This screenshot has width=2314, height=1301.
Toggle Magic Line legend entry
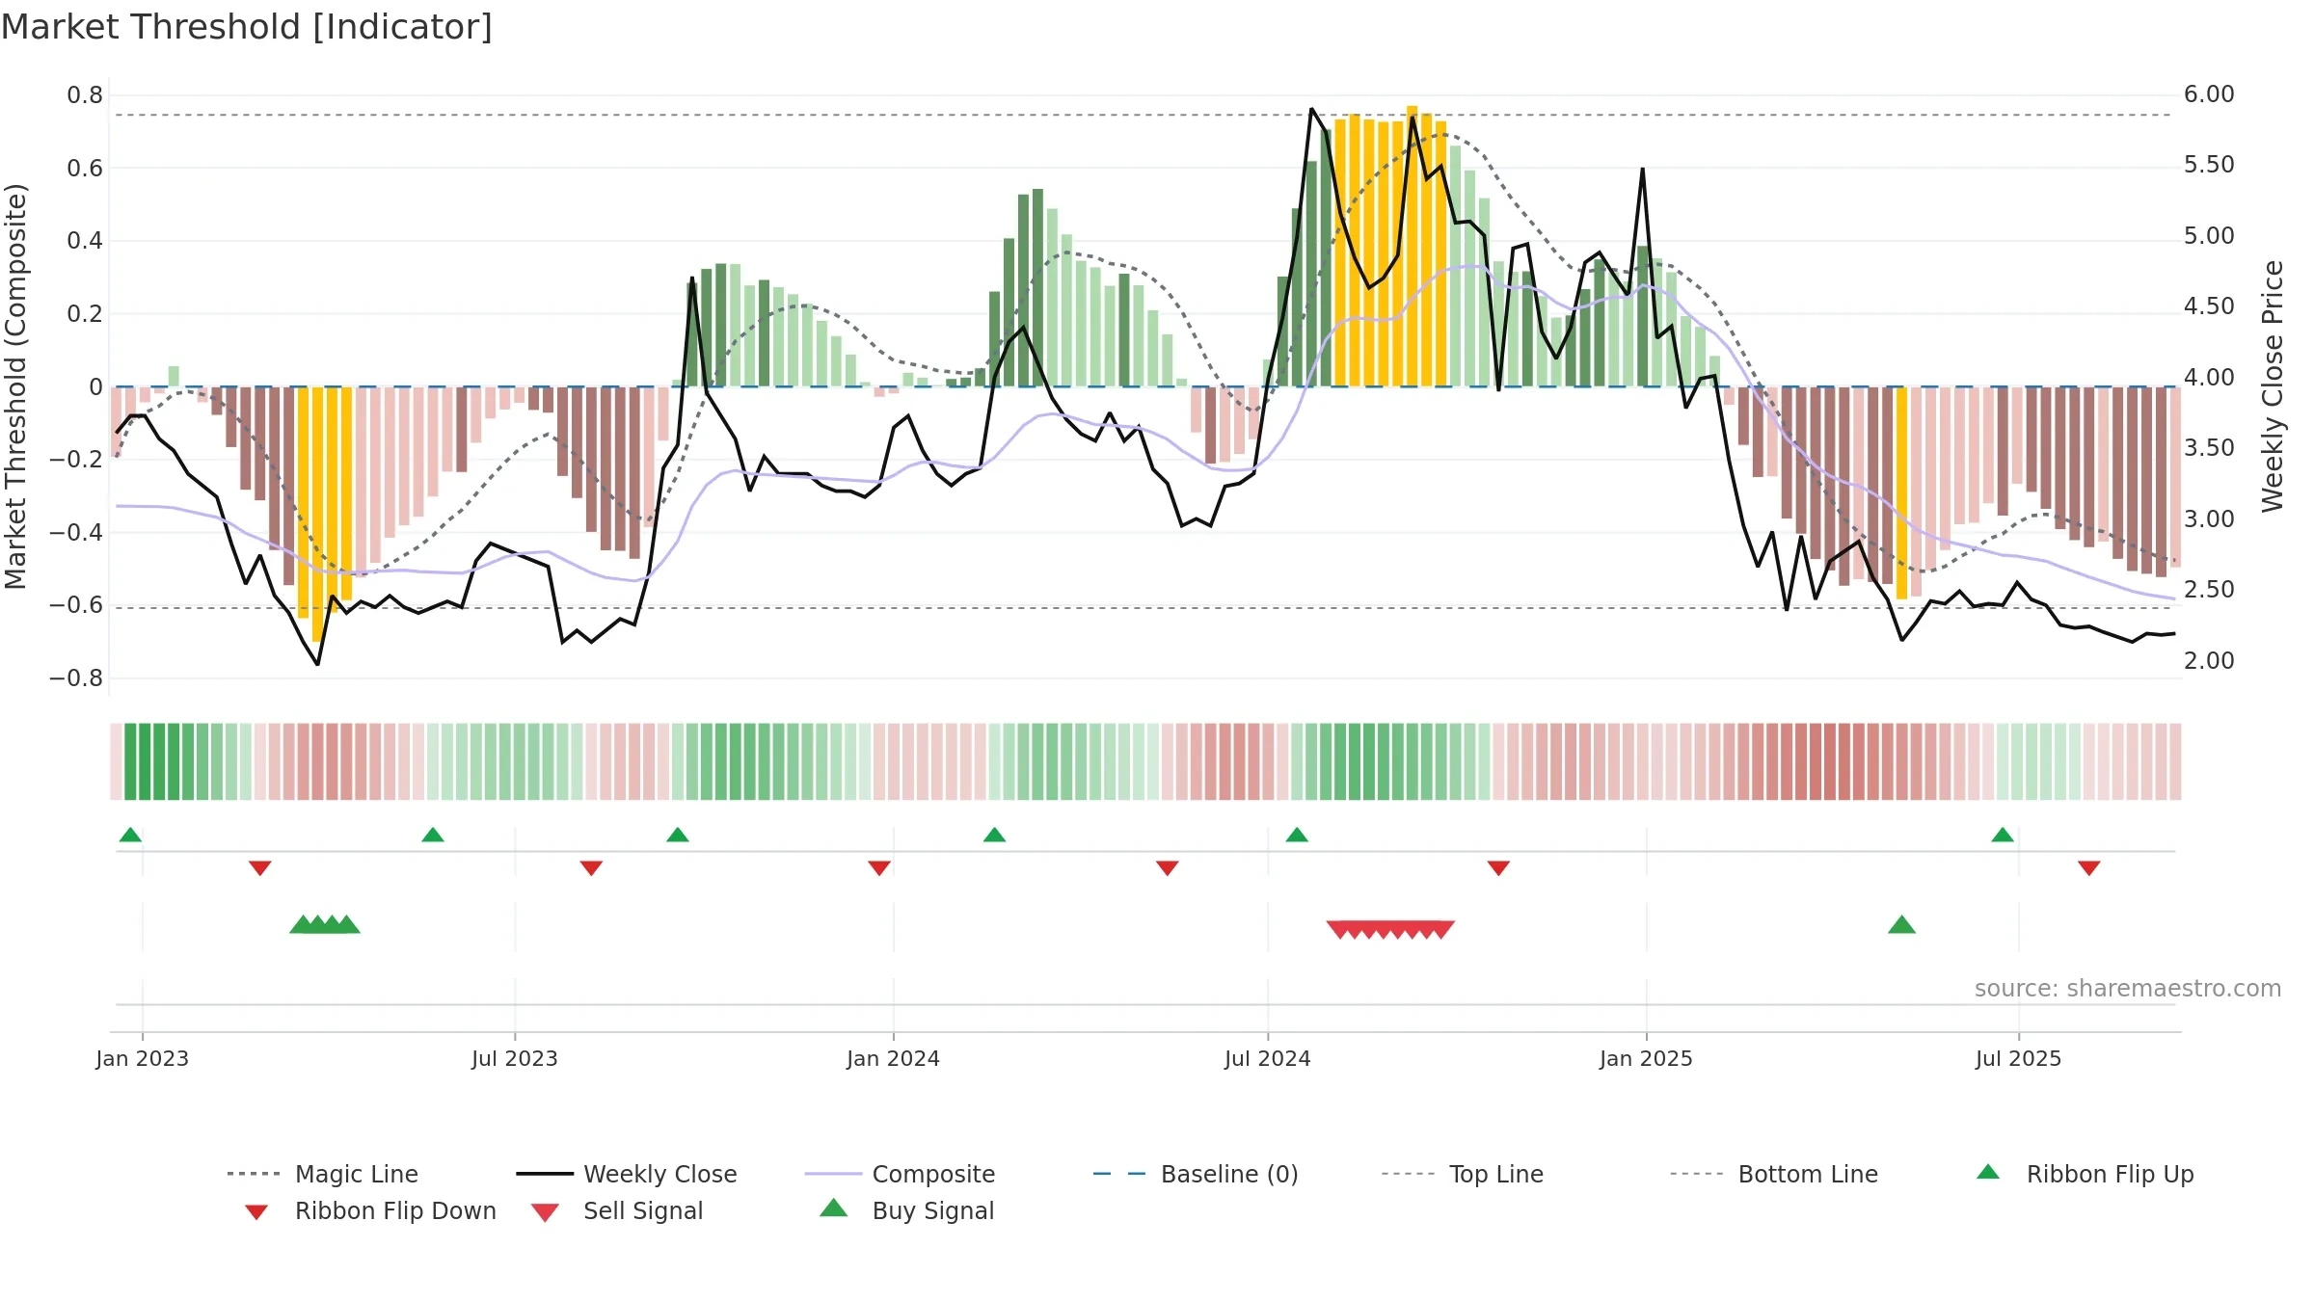tap(322, 1174)
